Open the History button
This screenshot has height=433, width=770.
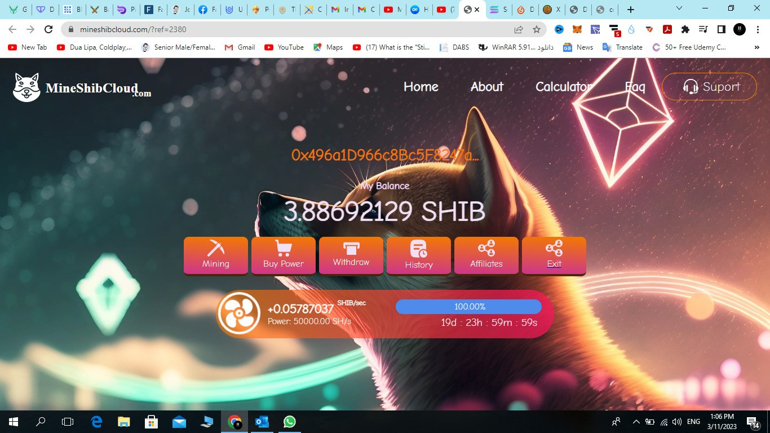(419, 255)
